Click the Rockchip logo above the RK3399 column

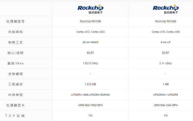[90, 9]
